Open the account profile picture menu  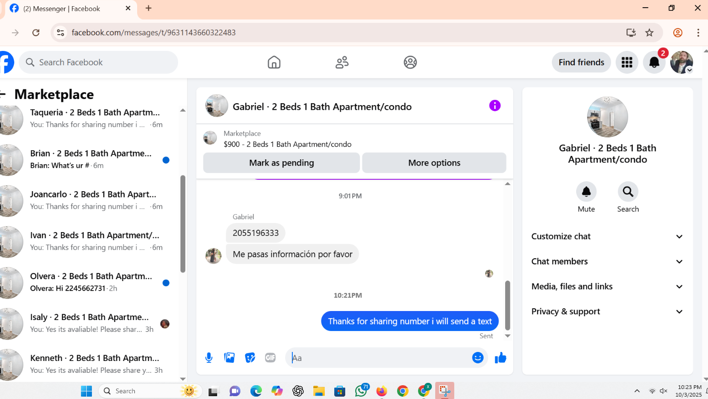pos(682,62)
